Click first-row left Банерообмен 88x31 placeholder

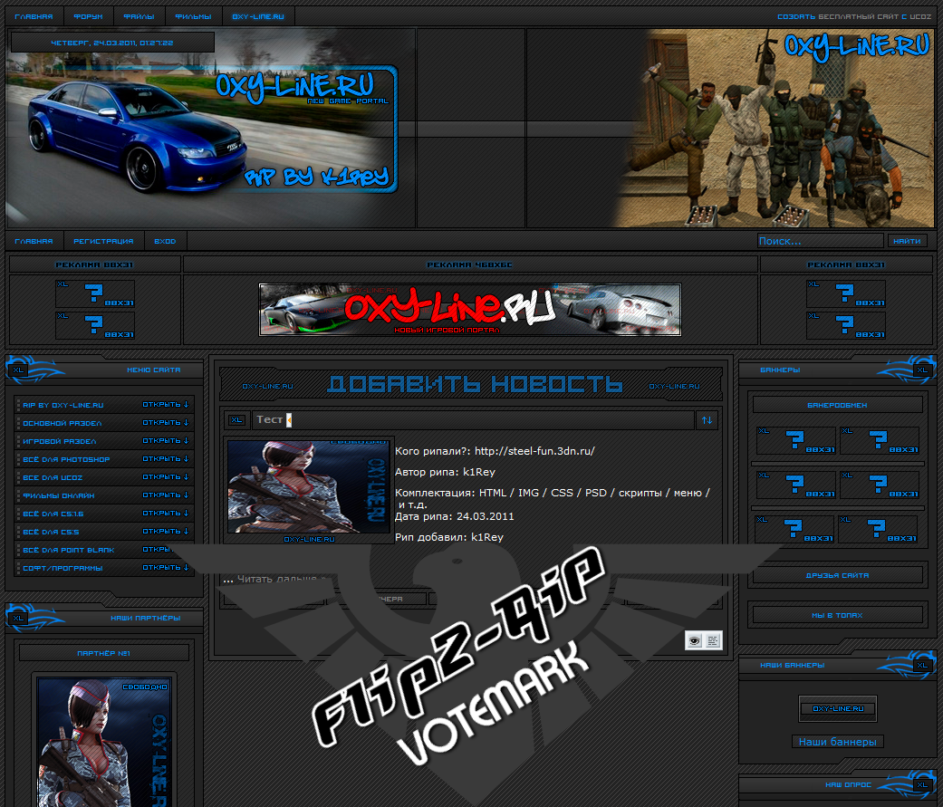tap(795, 440)
